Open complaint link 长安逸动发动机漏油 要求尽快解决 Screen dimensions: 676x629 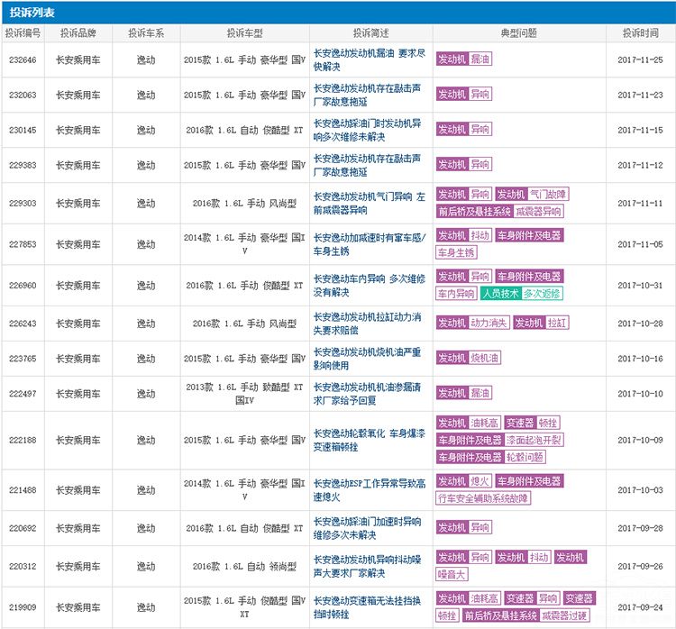click(x=370, y=59)
